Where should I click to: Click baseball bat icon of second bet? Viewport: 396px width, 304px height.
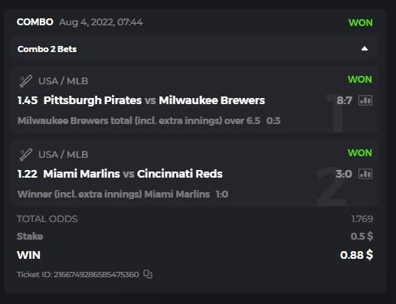[x=26, y=155]
